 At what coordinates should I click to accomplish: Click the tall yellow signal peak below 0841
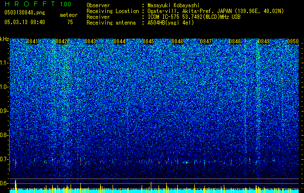15,186
